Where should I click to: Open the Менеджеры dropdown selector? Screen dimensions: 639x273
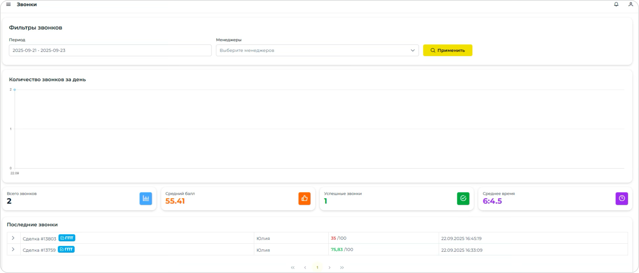point(317,50)
